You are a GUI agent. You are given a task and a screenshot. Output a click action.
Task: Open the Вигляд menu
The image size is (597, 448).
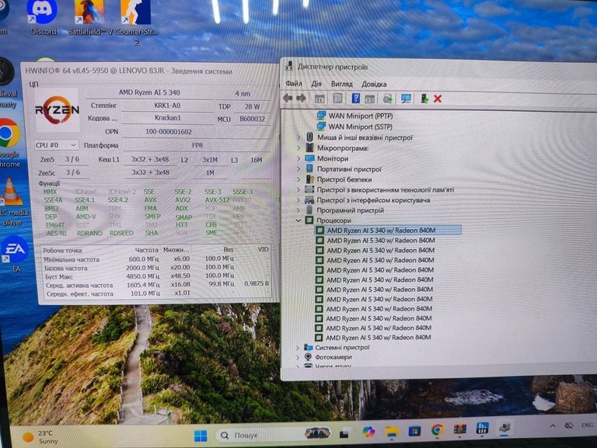341,84
